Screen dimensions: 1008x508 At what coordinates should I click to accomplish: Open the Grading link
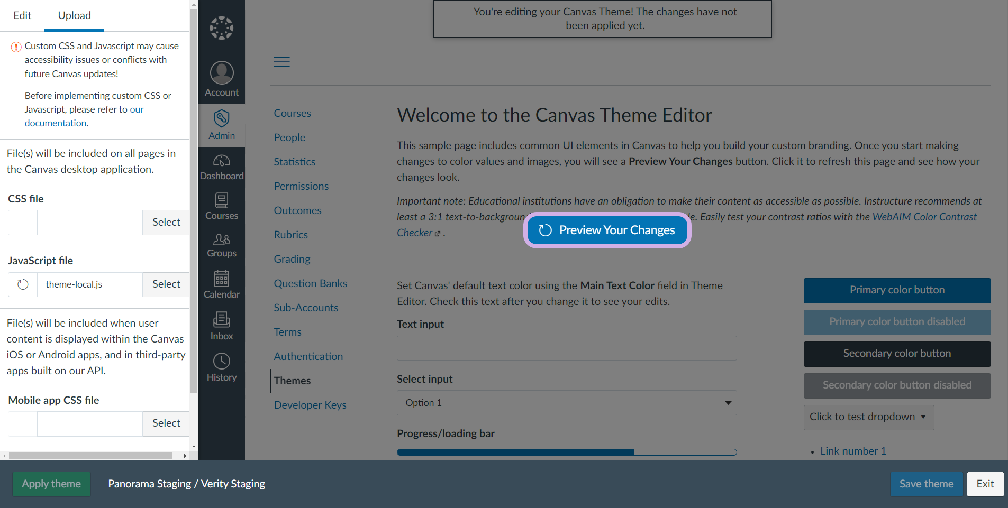[292, 259]
